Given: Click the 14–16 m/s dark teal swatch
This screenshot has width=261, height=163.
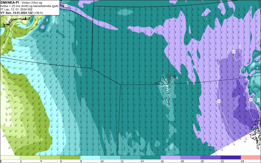Looking at the screenshot, I should (x=151, y=158).
